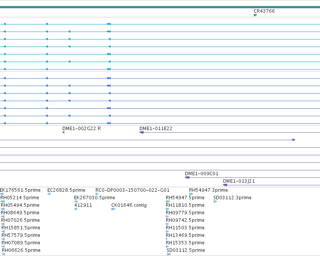320x256 pixels.
Task: Select SD03112.5prime EST label
Action: pyautogui.click(x=186, y=250)
